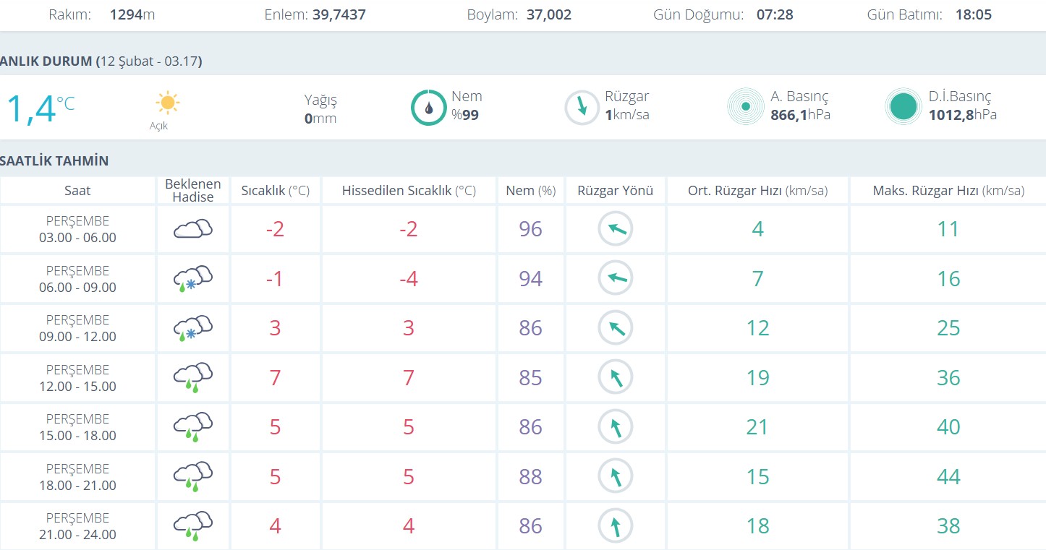This screenshot has width=1046, height=550.
Task: Click the Saat column header
Action: tap(77, 191)
